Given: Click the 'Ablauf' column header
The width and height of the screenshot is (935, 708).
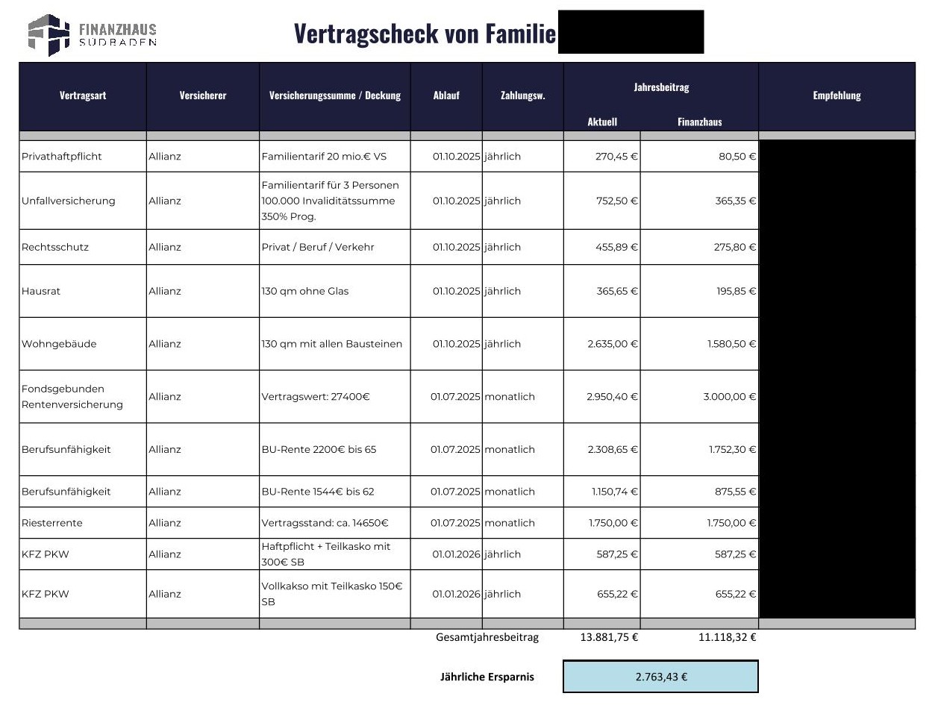Looking at the screenshot, I should (x=446, y=95).
